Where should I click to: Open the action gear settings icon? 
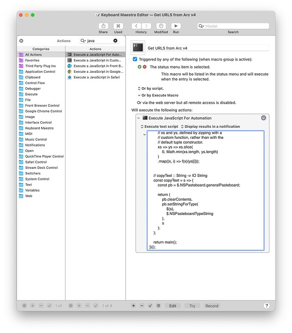pos(264,118)
